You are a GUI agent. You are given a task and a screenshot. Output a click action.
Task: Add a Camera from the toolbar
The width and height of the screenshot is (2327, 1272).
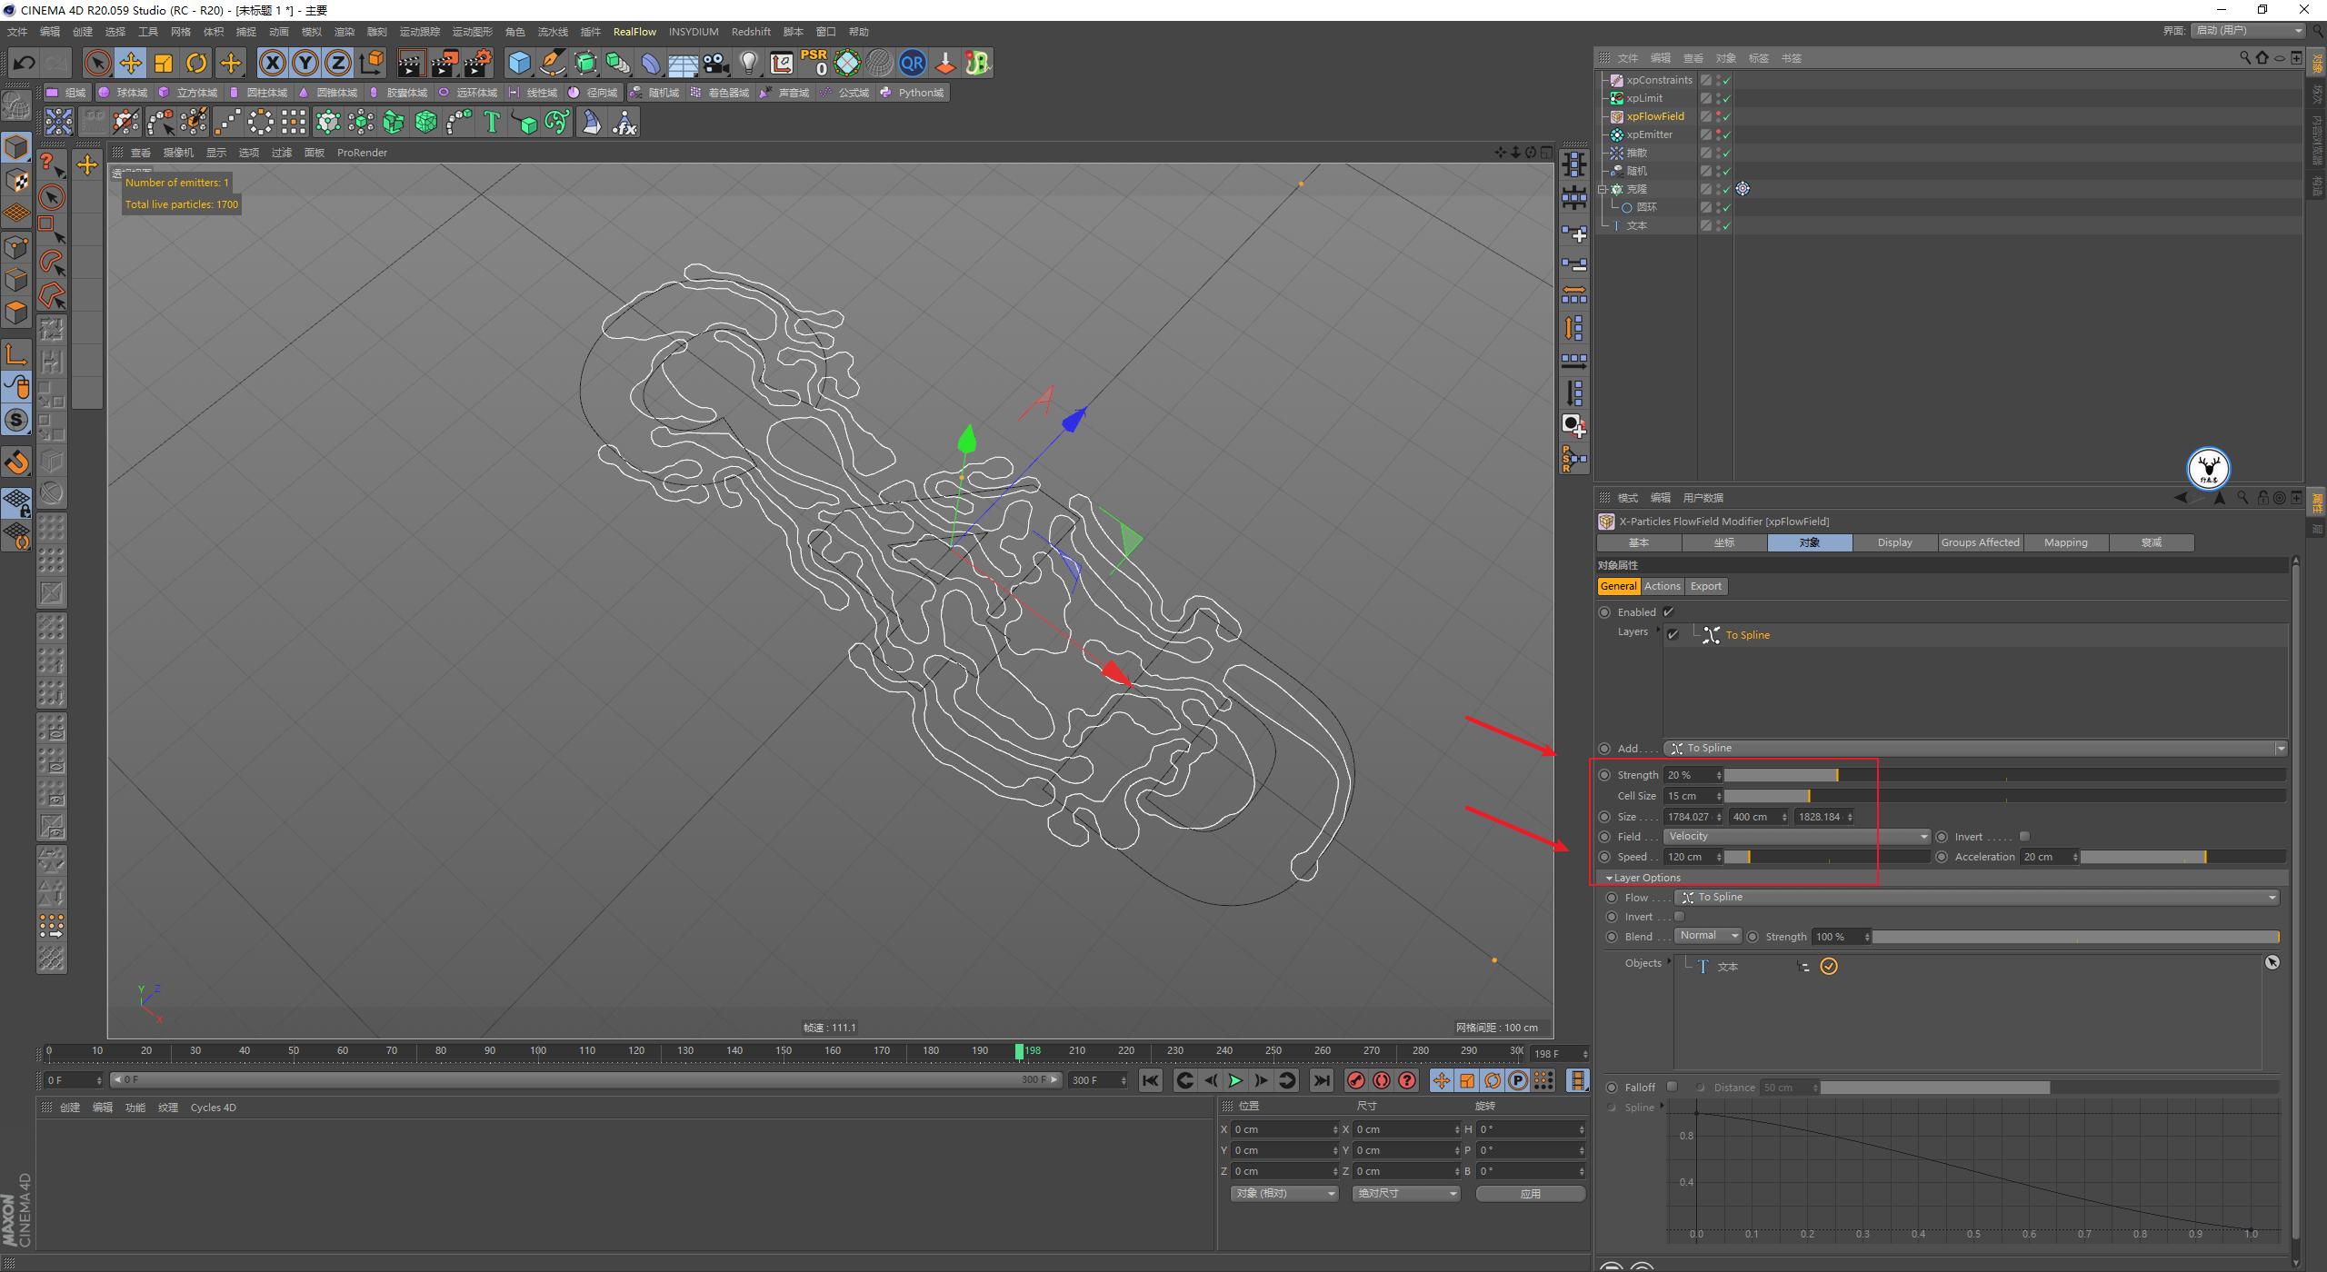coord(716,63)
